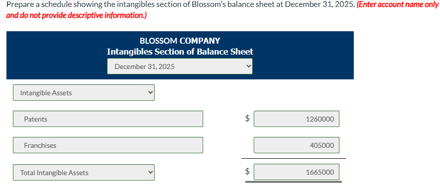This screenshot has width=440, height=189.
Task: Click the double underline below the total
Action: click(293, 182)
